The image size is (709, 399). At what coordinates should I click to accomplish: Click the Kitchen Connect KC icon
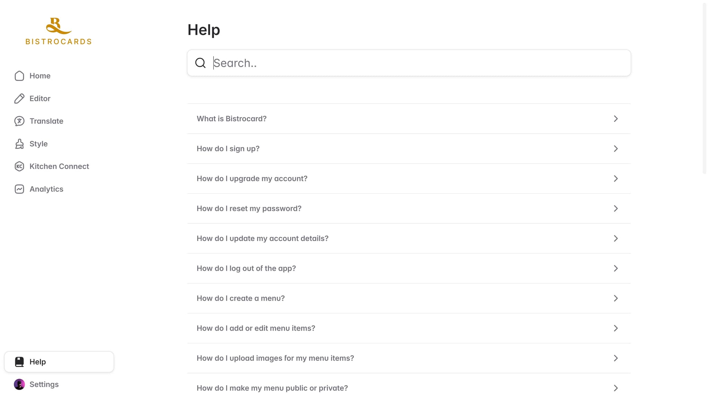pos(19,167)
